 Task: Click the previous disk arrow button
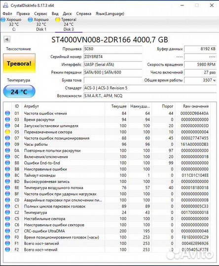[x=7, y=39]
